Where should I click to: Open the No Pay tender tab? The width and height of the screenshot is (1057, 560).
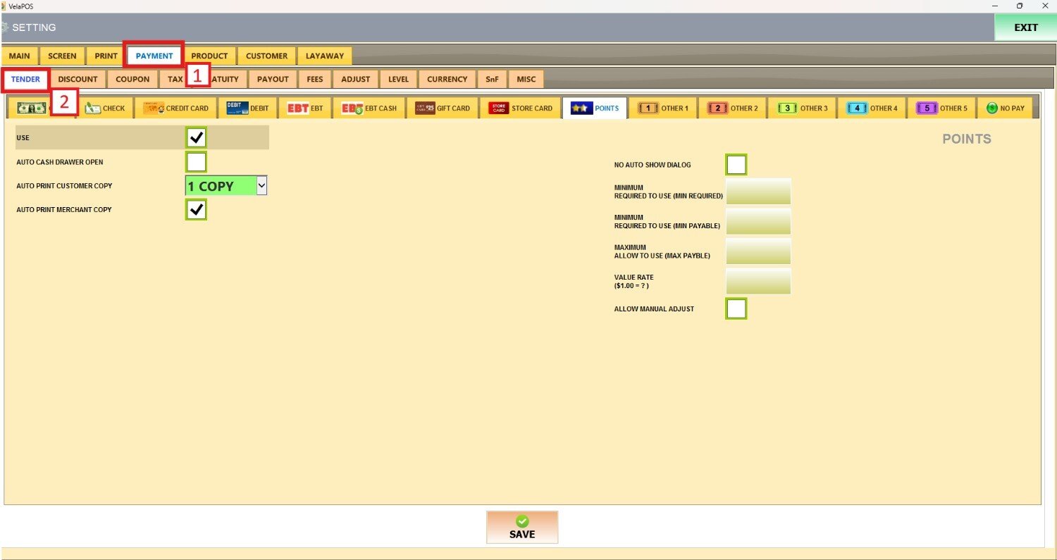1005,108
